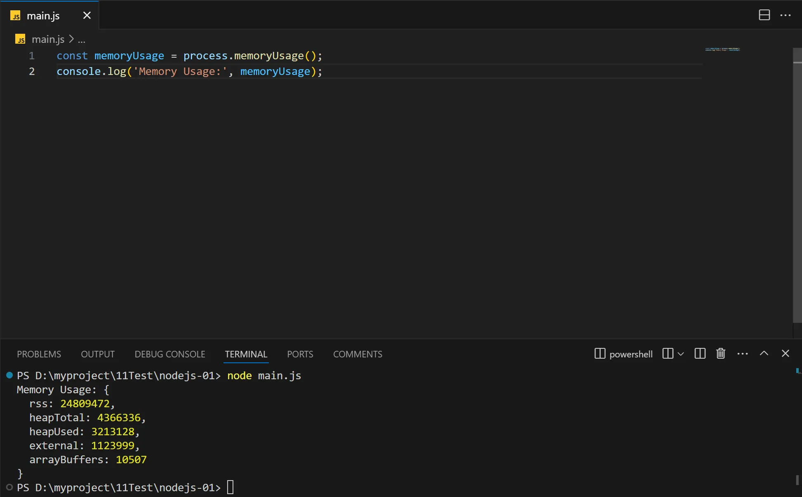This screenshot has width=802, height=497.
Task: Click 'process' on line 1
Action: tap(205, 56)
